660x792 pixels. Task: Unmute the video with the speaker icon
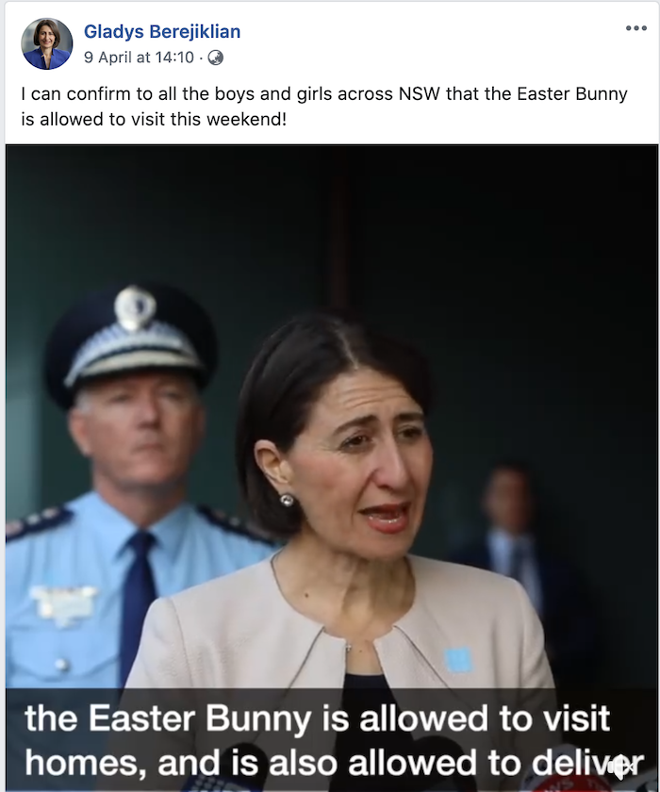click(620, 768)
